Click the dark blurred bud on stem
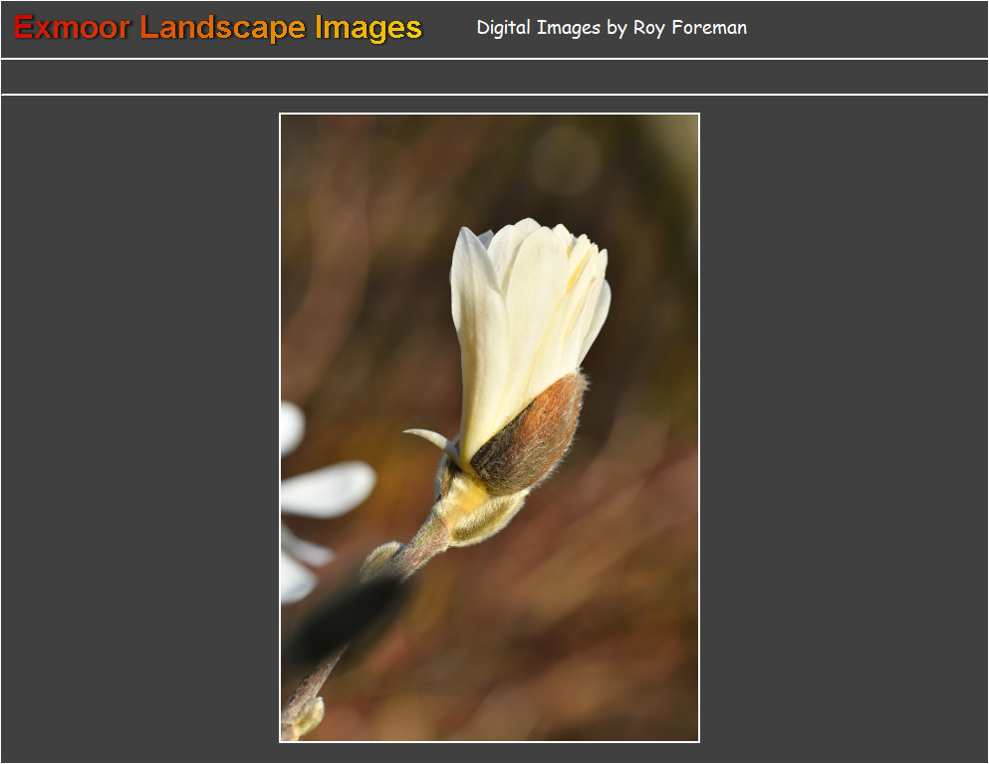The height and width of the screenshot is (764, 989). [344, 618]
